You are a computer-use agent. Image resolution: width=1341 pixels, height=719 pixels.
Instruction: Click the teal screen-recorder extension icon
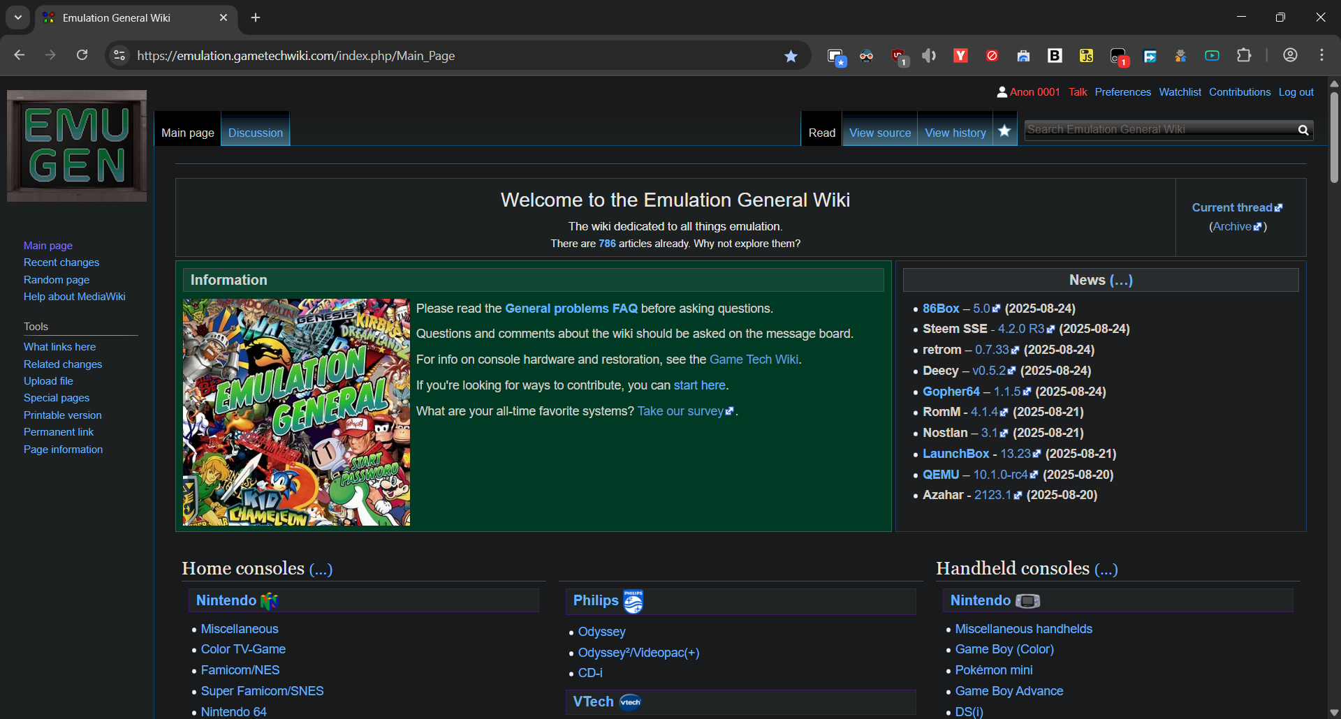coord(1212,55)
